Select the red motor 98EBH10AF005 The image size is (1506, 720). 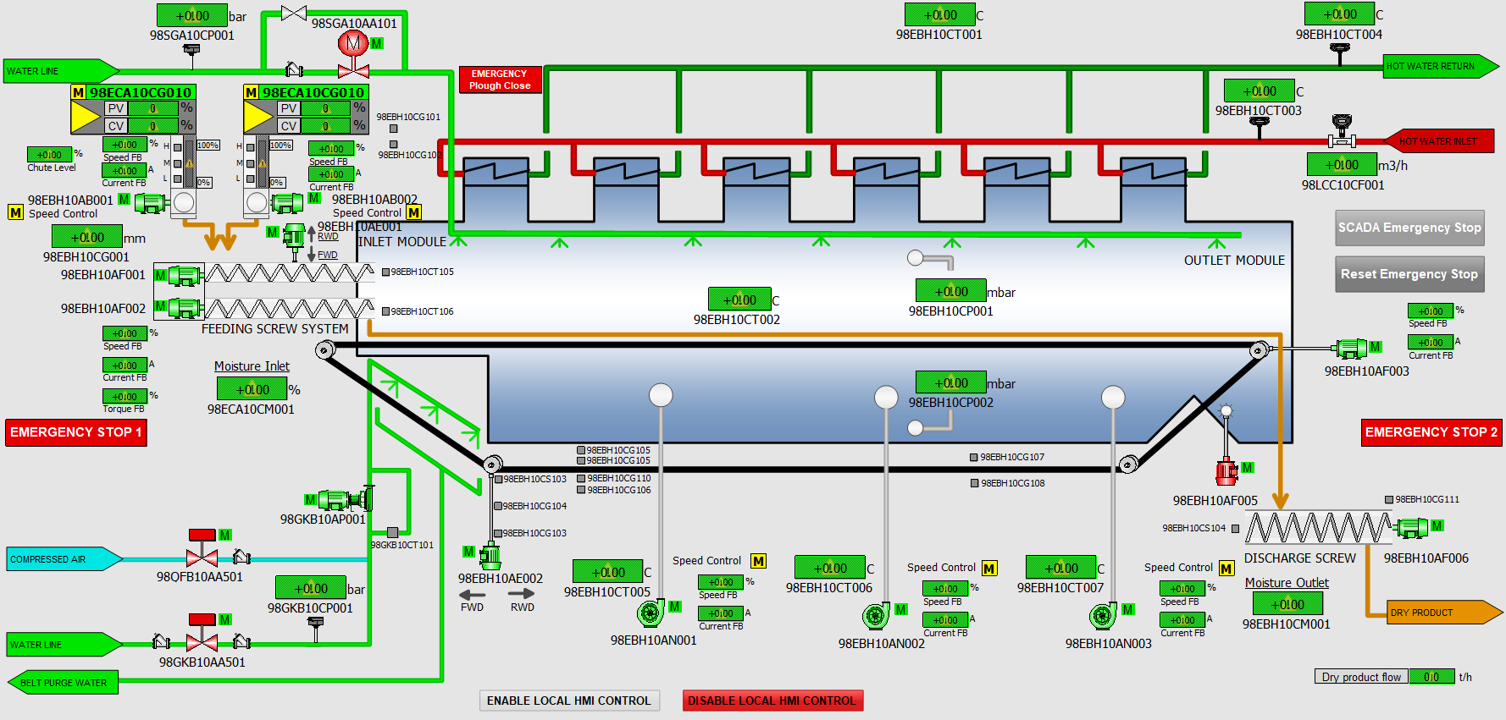coord(1226,470)
